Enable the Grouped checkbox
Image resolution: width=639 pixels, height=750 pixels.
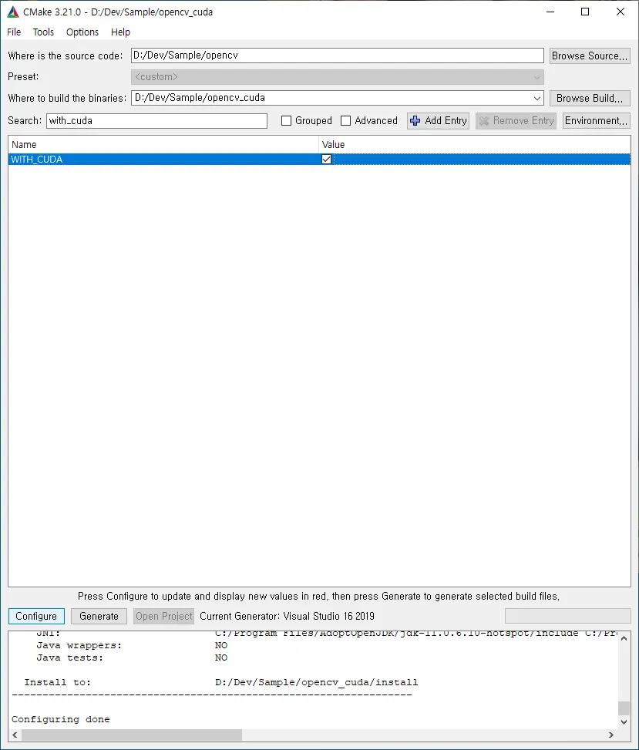pyautogui.click(x=286, y=120)
